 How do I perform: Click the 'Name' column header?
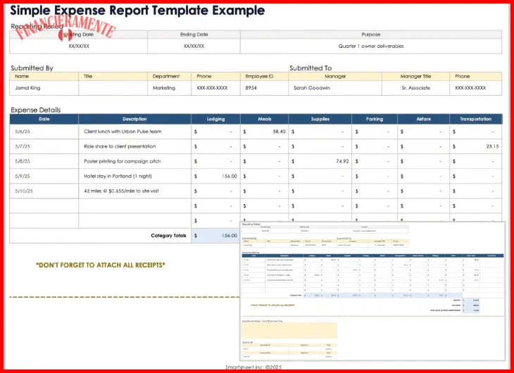[44, 77]
